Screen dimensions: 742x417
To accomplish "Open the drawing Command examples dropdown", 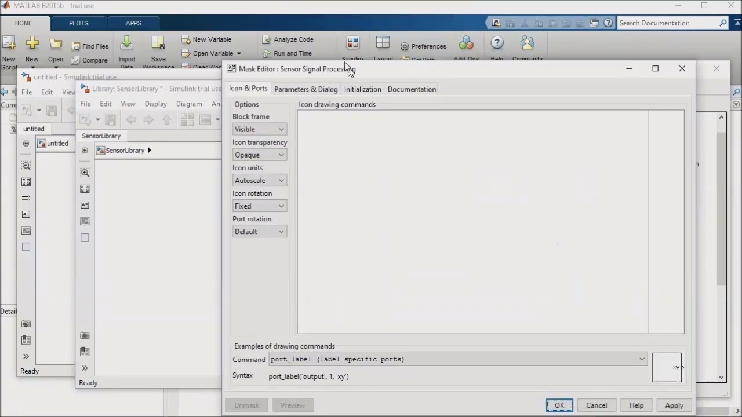I will (458, 359).
